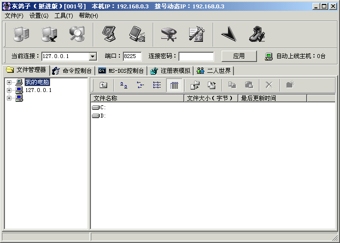Viewport: 340px width, 243px height.
Task: Click the magnifier-over-computers search icon
Action: tap(77, 33)
